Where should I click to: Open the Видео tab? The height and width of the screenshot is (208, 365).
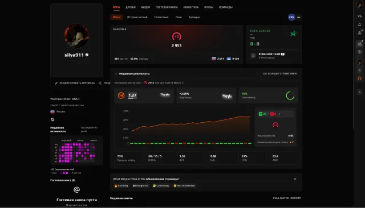click(145, 7)
